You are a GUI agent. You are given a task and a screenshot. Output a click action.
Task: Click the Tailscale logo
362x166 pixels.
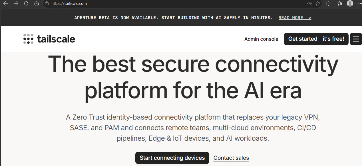point(49,39)
